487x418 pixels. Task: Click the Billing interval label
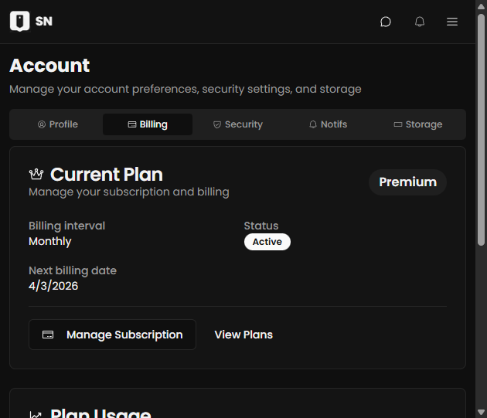[66, 226]
